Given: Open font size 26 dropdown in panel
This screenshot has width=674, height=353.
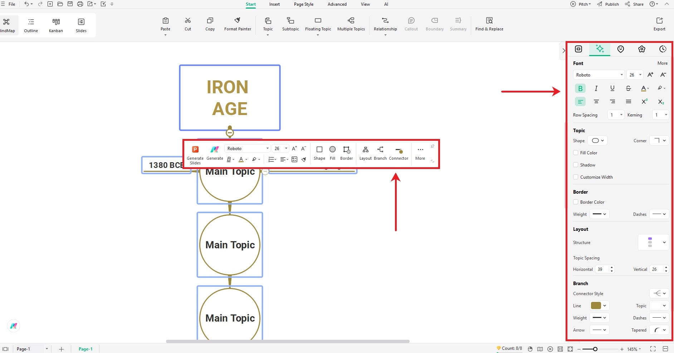Looking at the screenshot, I should (635, 75).
